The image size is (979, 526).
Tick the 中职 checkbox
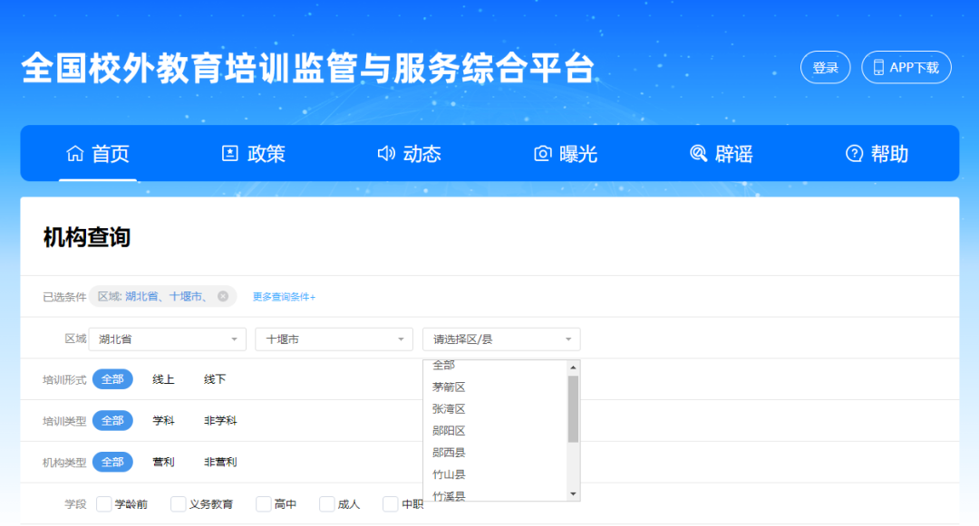[x=390, y=504]
